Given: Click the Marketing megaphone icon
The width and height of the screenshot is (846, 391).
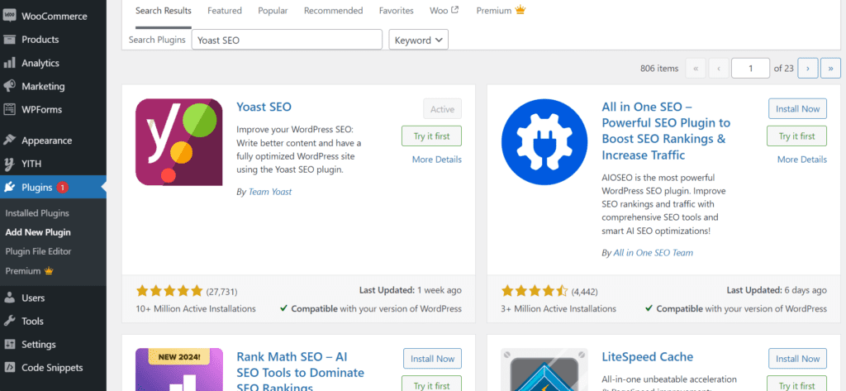Looking at the screenshot, I should click(9, 86).
